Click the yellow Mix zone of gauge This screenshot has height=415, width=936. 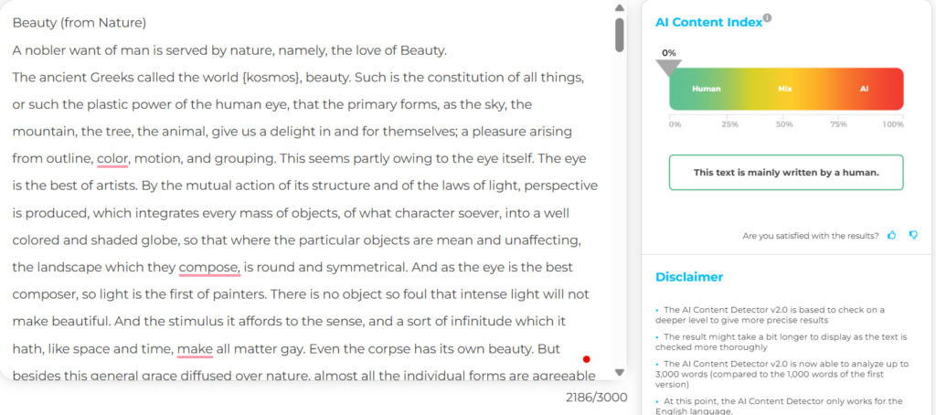coord(784,89)
